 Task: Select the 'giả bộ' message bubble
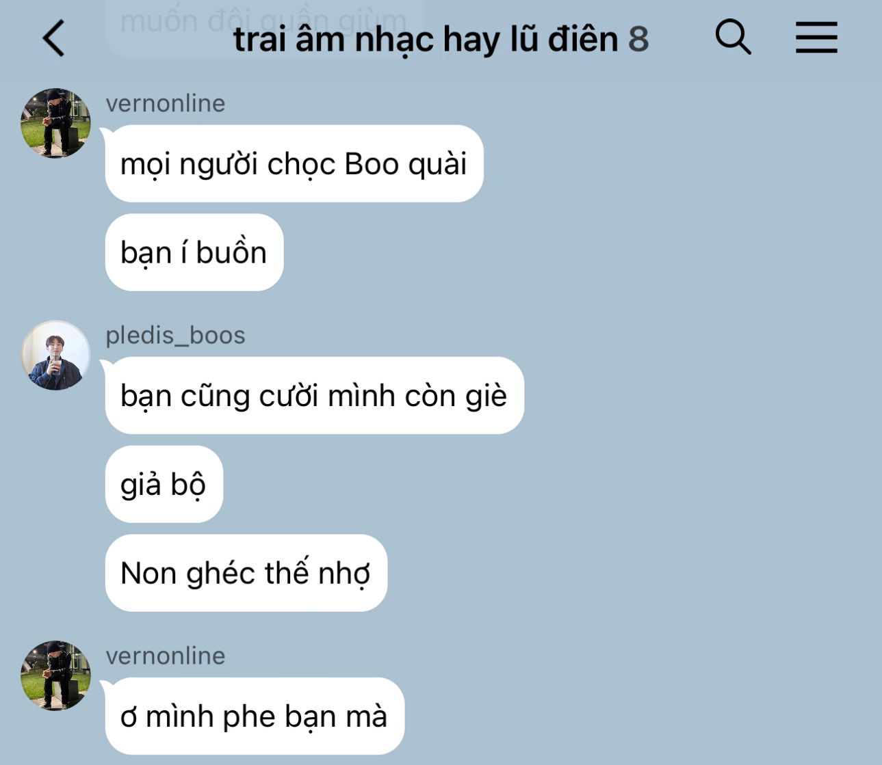point(164,484)
